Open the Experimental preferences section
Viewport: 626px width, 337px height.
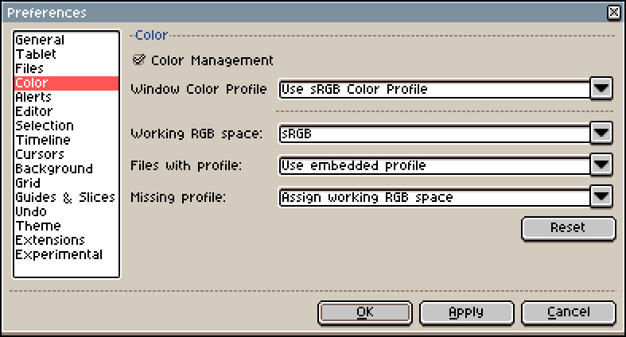[59, 254]
